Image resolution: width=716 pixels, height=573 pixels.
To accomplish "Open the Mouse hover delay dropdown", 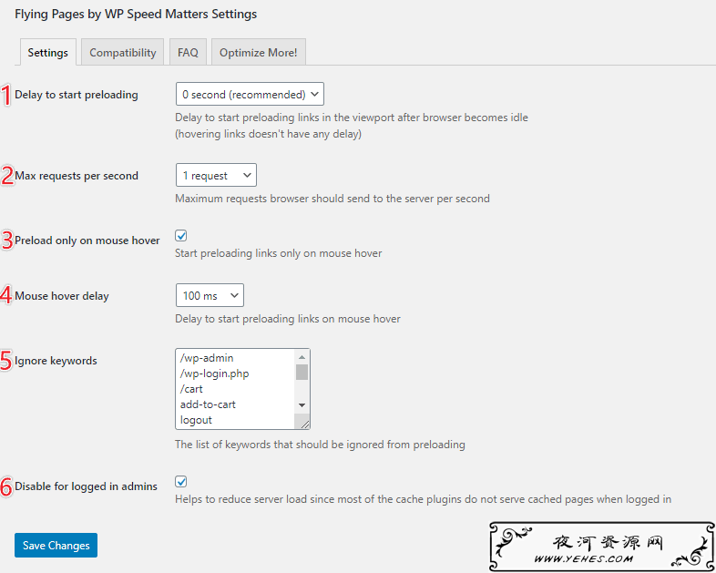I will [210, 295].
